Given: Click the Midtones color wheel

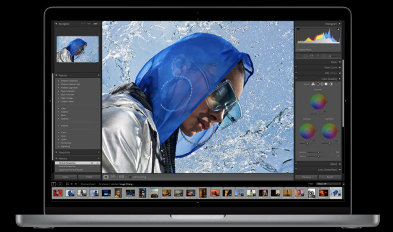Looking at the screenshot, I should 318,102.
